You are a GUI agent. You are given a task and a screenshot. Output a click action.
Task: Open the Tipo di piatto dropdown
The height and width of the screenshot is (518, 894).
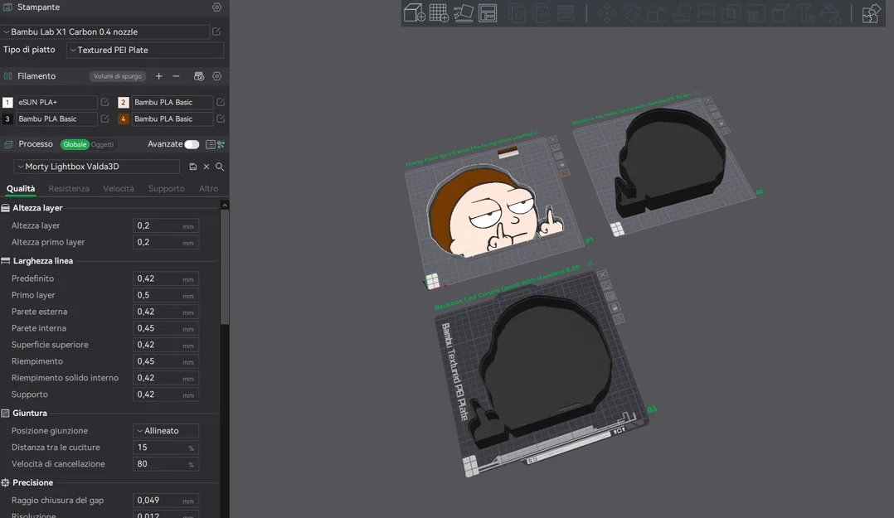click(145, 51)
